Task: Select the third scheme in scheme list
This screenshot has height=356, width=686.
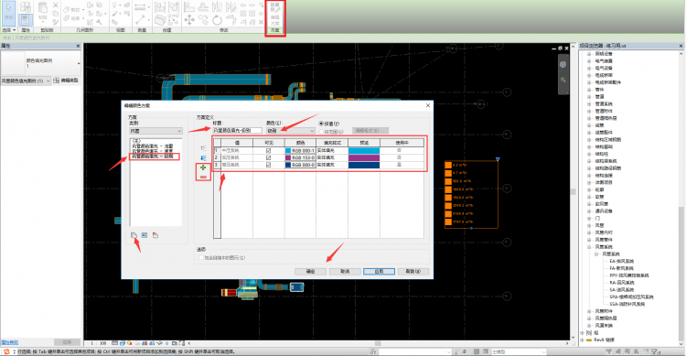Action: [153, 156]
